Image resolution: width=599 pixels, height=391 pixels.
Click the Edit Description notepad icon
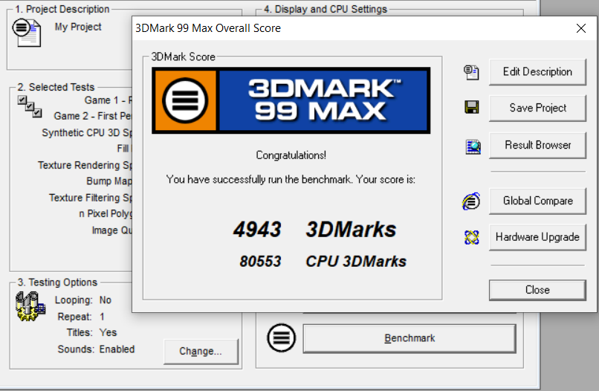pyautogui.click(x=471, y=72)
